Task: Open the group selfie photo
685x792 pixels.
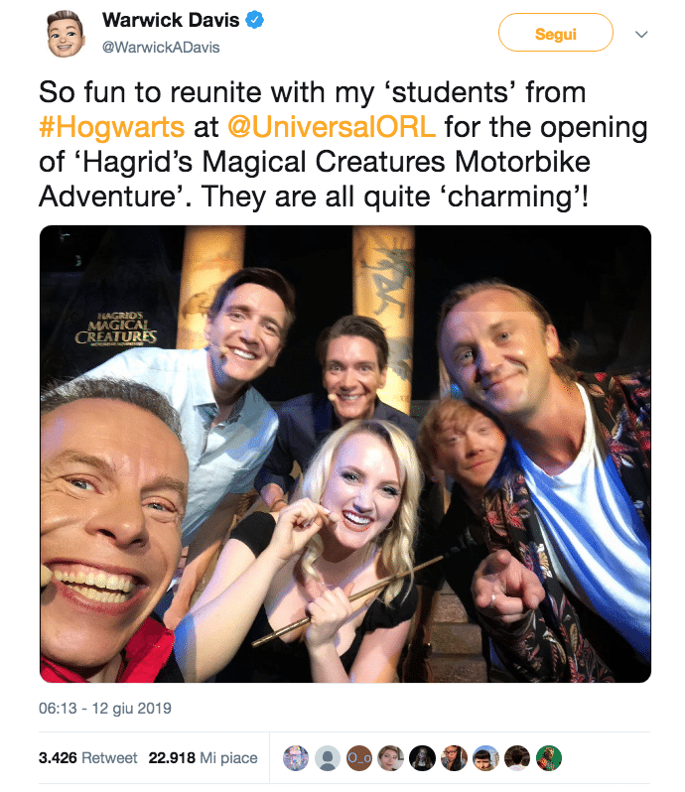Action: 344,453
